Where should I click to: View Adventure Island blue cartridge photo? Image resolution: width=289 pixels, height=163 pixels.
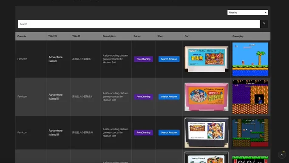[x=207, y=59]
